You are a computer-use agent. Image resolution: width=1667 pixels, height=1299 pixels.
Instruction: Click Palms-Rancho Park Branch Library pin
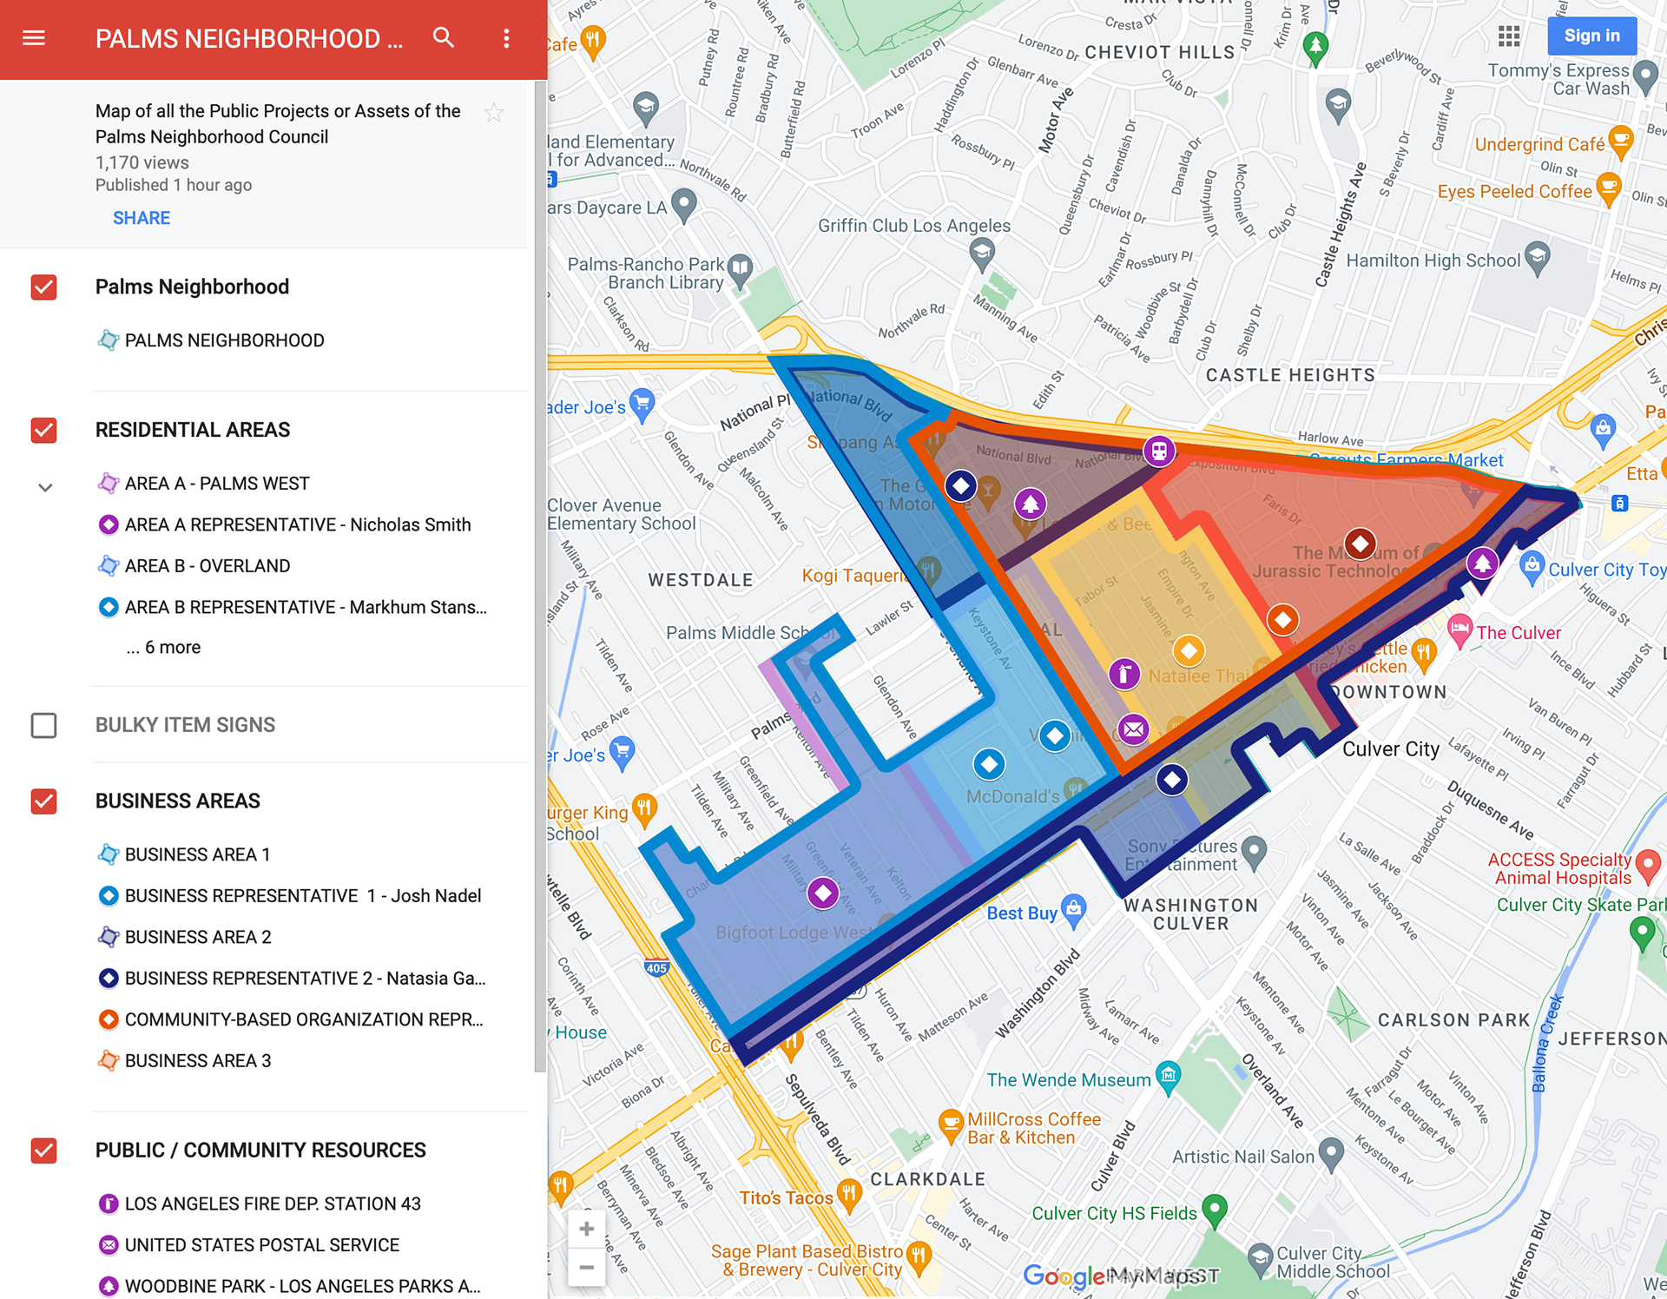pos(740,270)
